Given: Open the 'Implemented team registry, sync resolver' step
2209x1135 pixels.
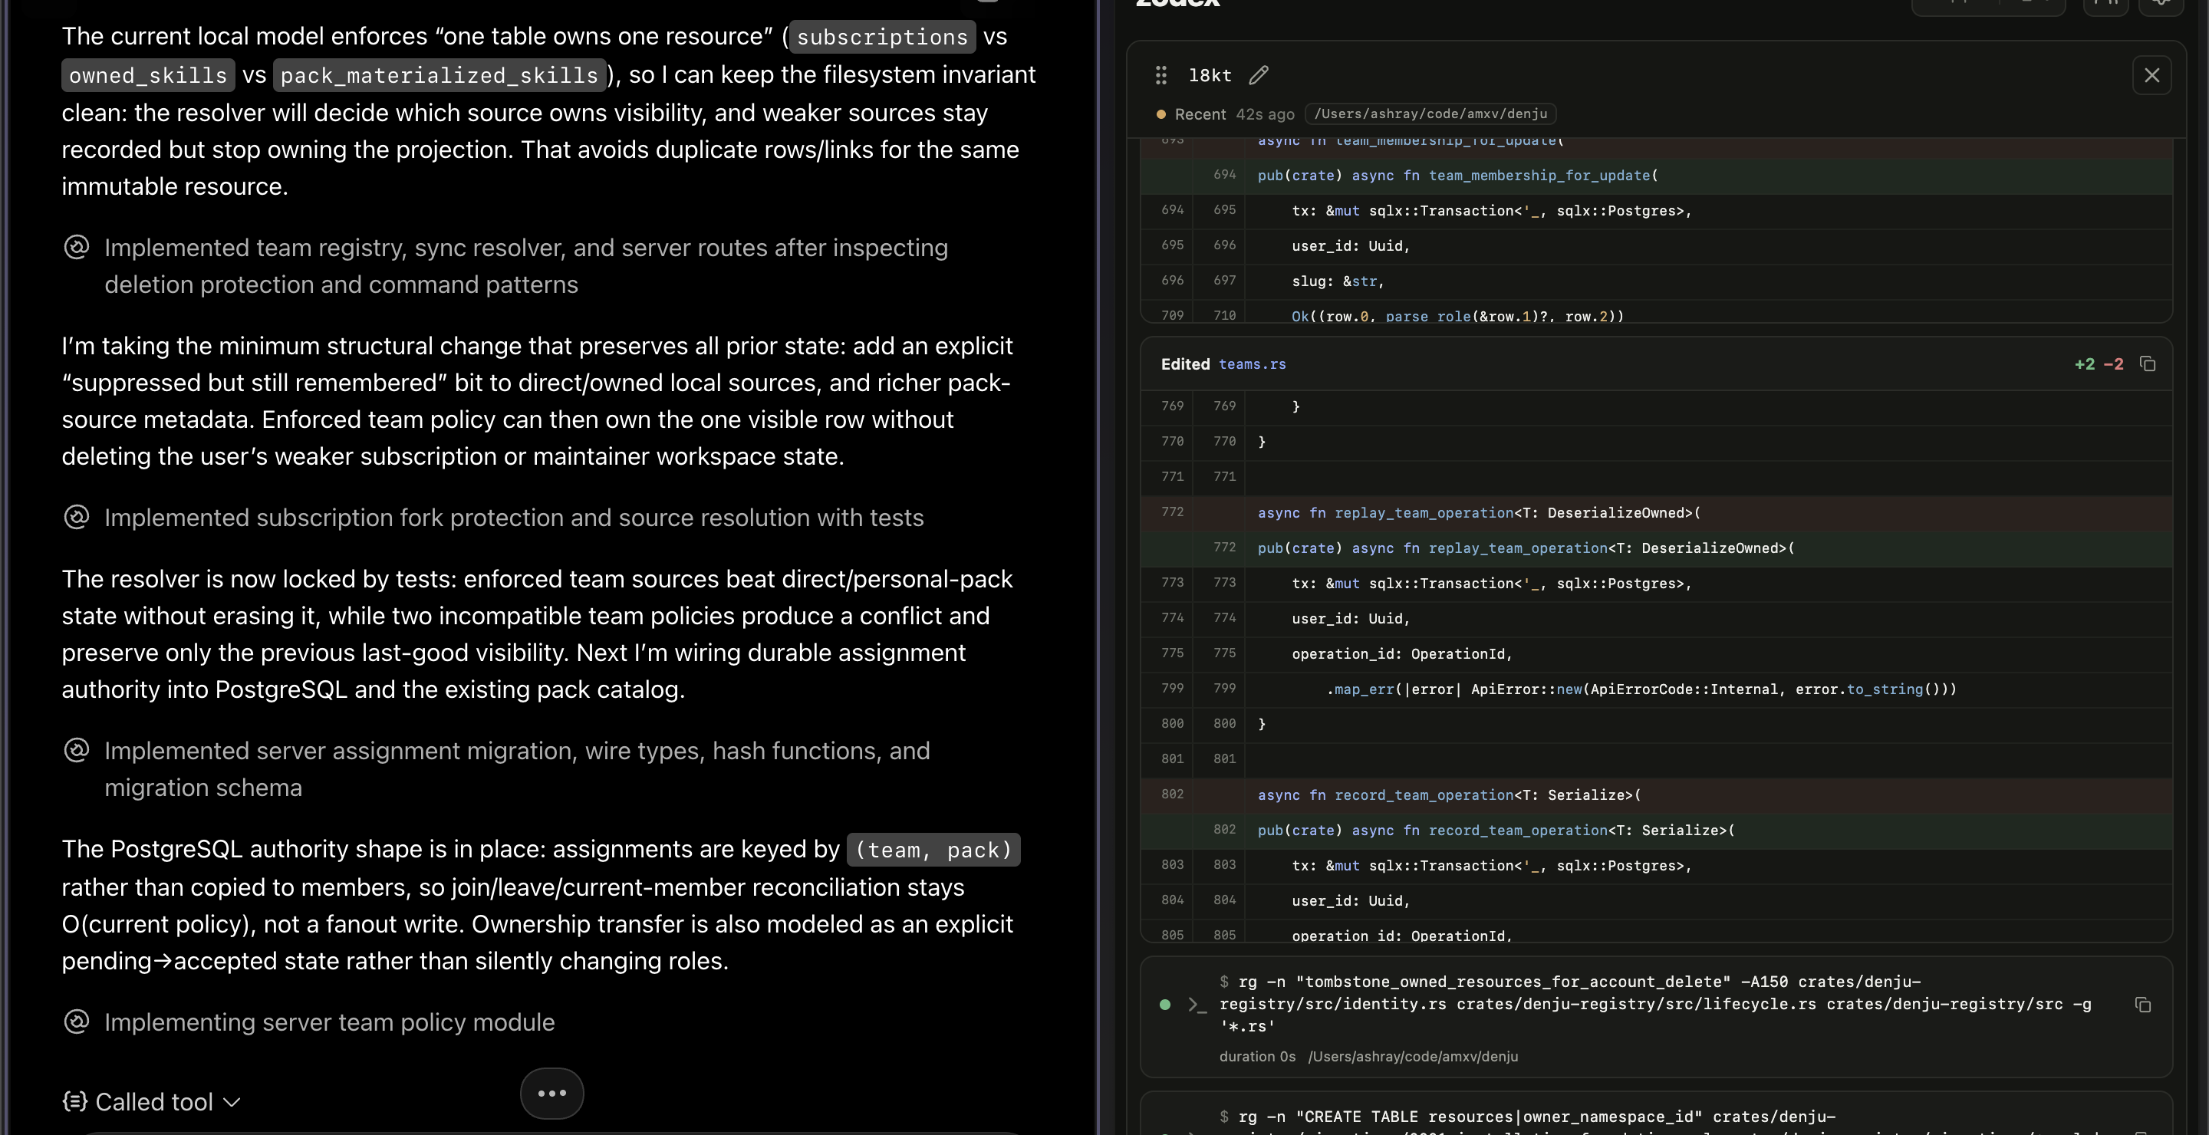Looking at the screenshot, I should pos(525,266).
